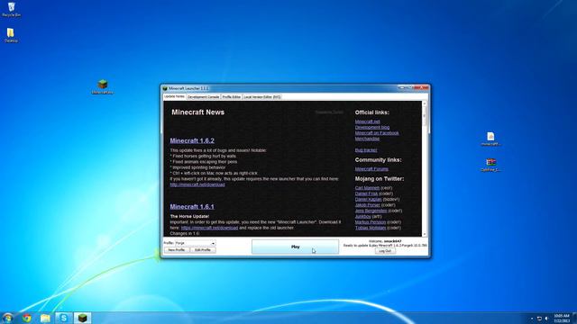Open the Merchandise link
The image size is (577, 324).
(367, 139)
